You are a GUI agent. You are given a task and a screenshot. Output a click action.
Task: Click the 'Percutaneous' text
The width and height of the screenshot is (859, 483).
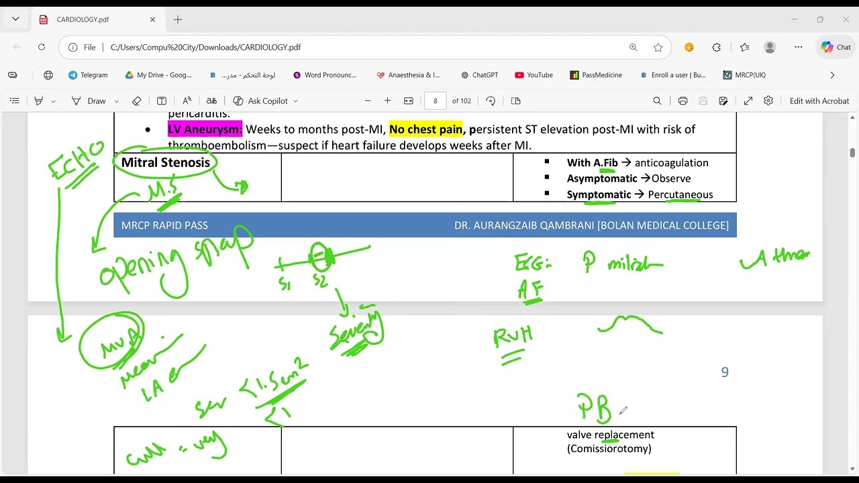[x=680, y=195]
